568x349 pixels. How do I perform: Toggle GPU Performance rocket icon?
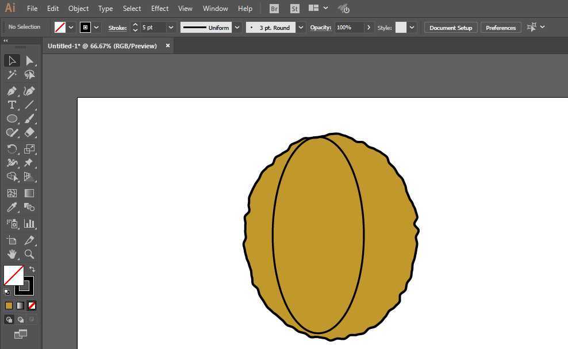click(343, 8)
